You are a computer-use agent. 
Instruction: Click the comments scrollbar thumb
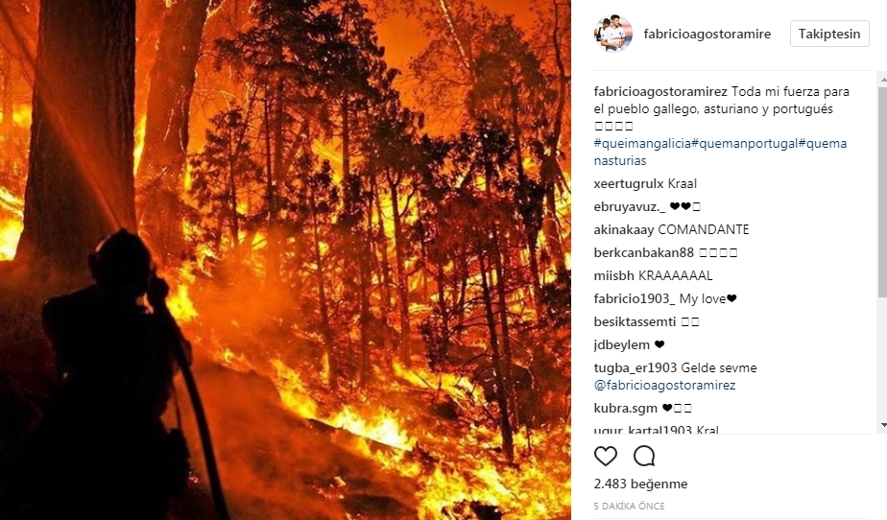pyautogui.click(x=882, y=191)
